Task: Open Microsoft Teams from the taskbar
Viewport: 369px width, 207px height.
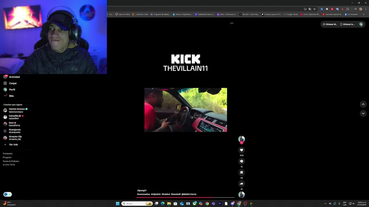Action: [x=213, y=204]
